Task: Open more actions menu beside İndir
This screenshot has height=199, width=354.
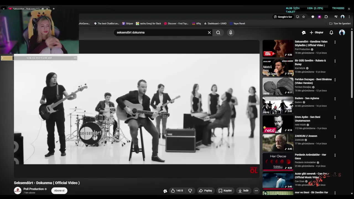Action: tap(256, 191)
